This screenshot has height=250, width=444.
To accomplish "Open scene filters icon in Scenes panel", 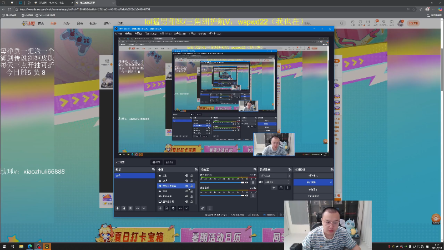I will point(130,208).
